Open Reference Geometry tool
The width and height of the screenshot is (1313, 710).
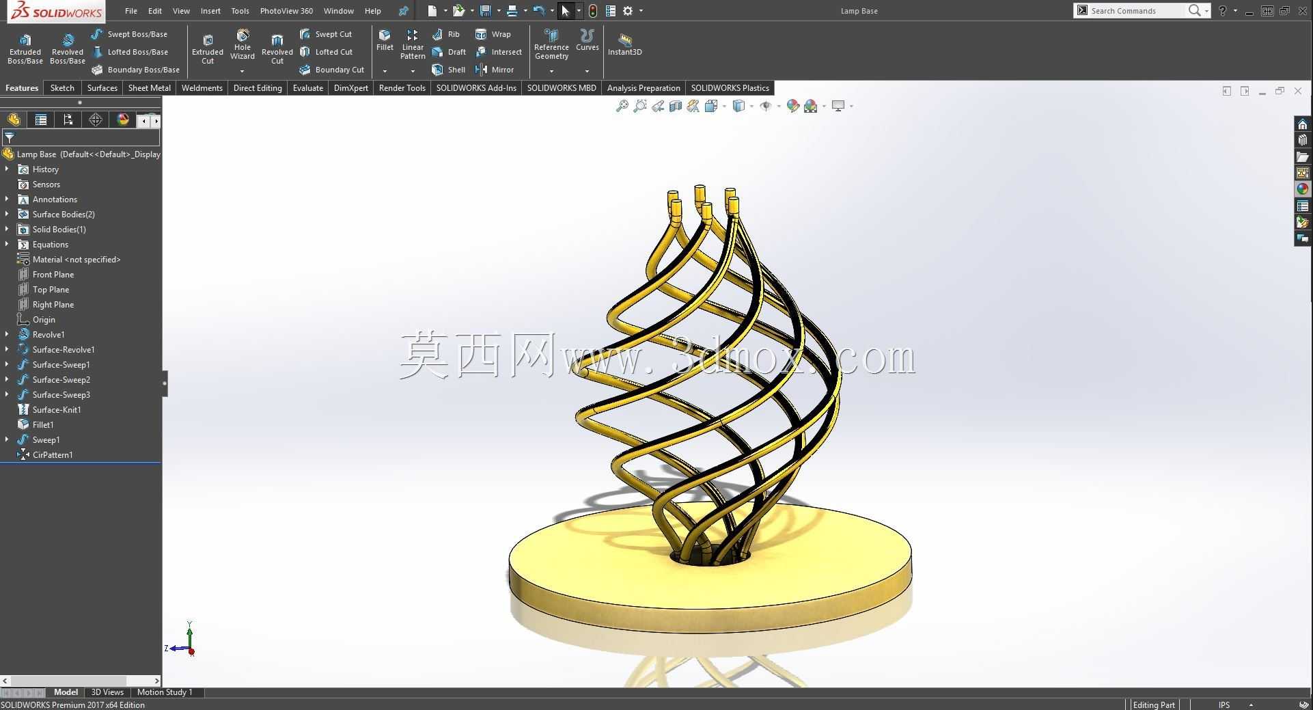[551, 44]
